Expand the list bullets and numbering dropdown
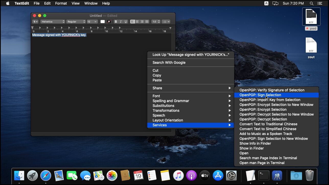The width and height of the screenshot is (329, 185). [x=166, y=22]
